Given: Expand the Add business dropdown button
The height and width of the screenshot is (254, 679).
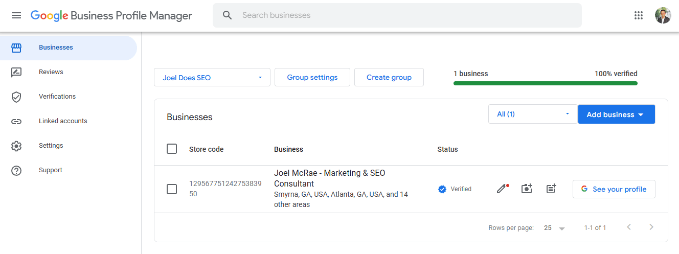Looking at the screenshot, I should (616, 114).
